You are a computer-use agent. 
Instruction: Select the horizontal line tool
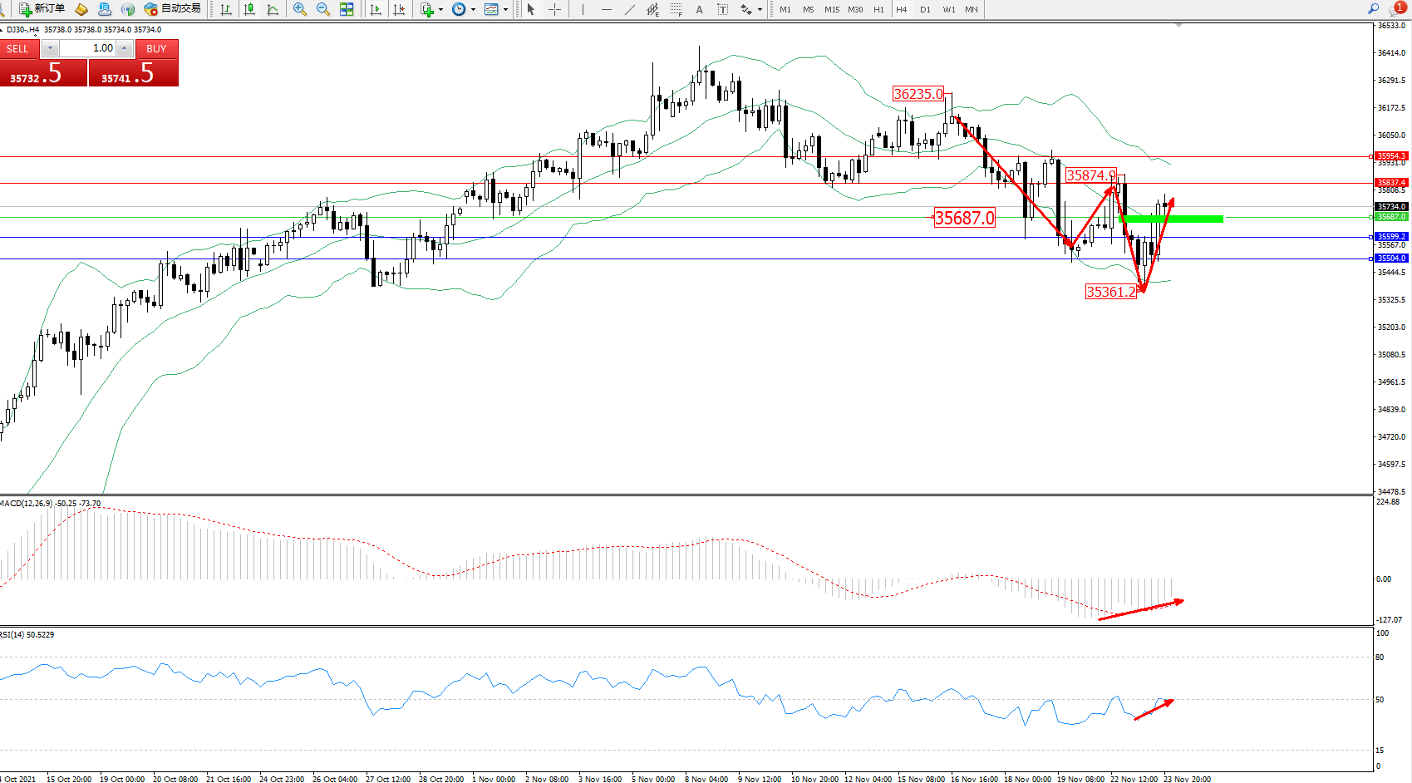(606, 9)
